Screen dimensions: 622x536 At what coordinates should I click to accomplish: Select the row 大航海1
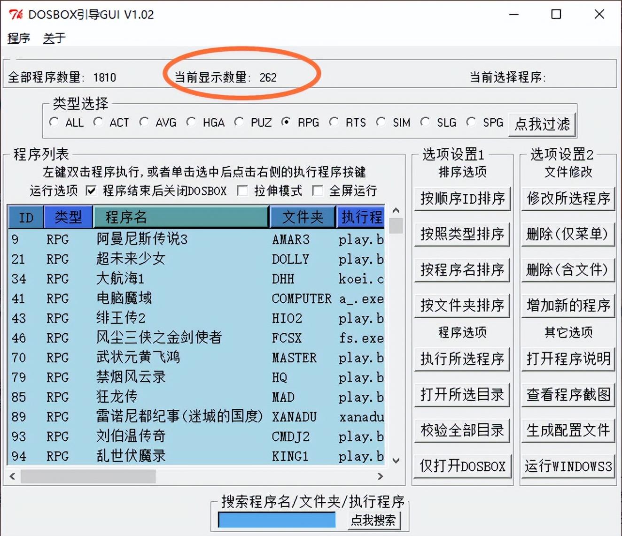click(x=196, y=279)
